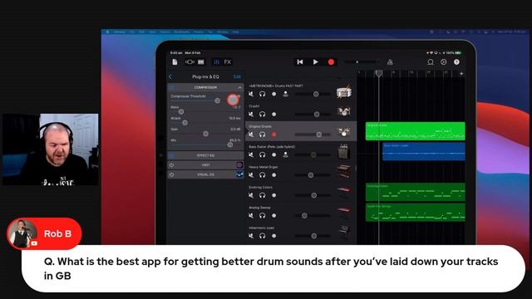Open the EFFECT EQ plug-in row
This screenshot has width=532, height=299.
tap(205, 155)
